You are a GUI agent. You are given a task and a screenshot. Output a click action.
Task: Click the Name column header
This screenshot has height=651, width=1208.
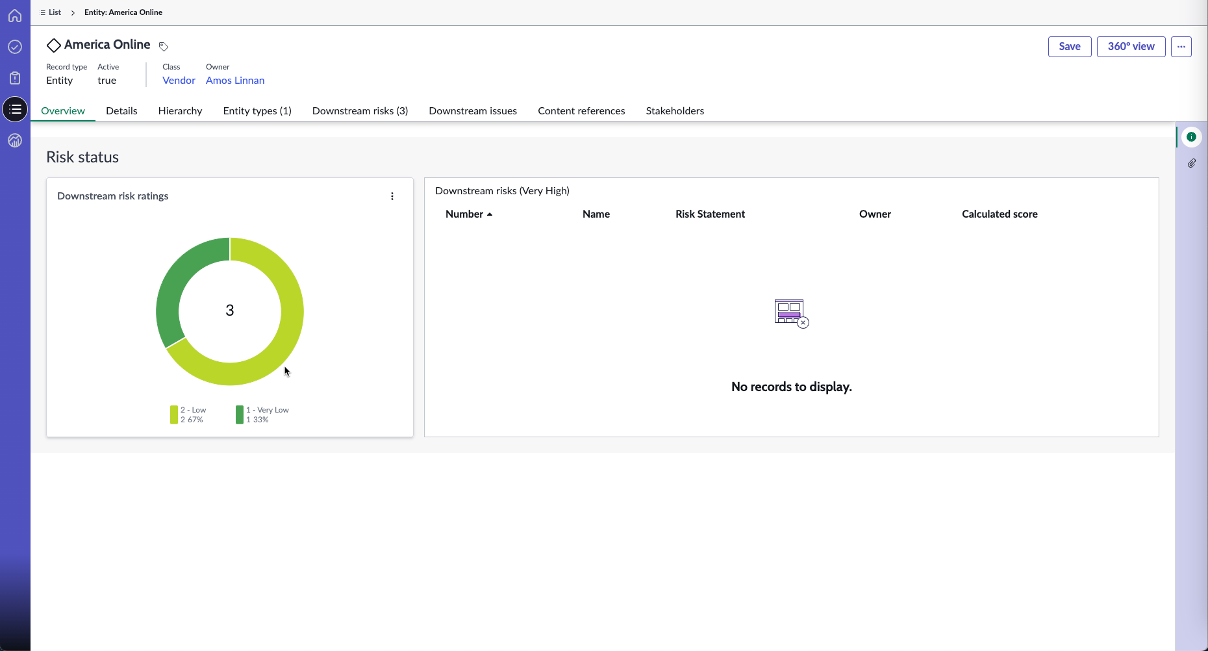pos(596,214)
